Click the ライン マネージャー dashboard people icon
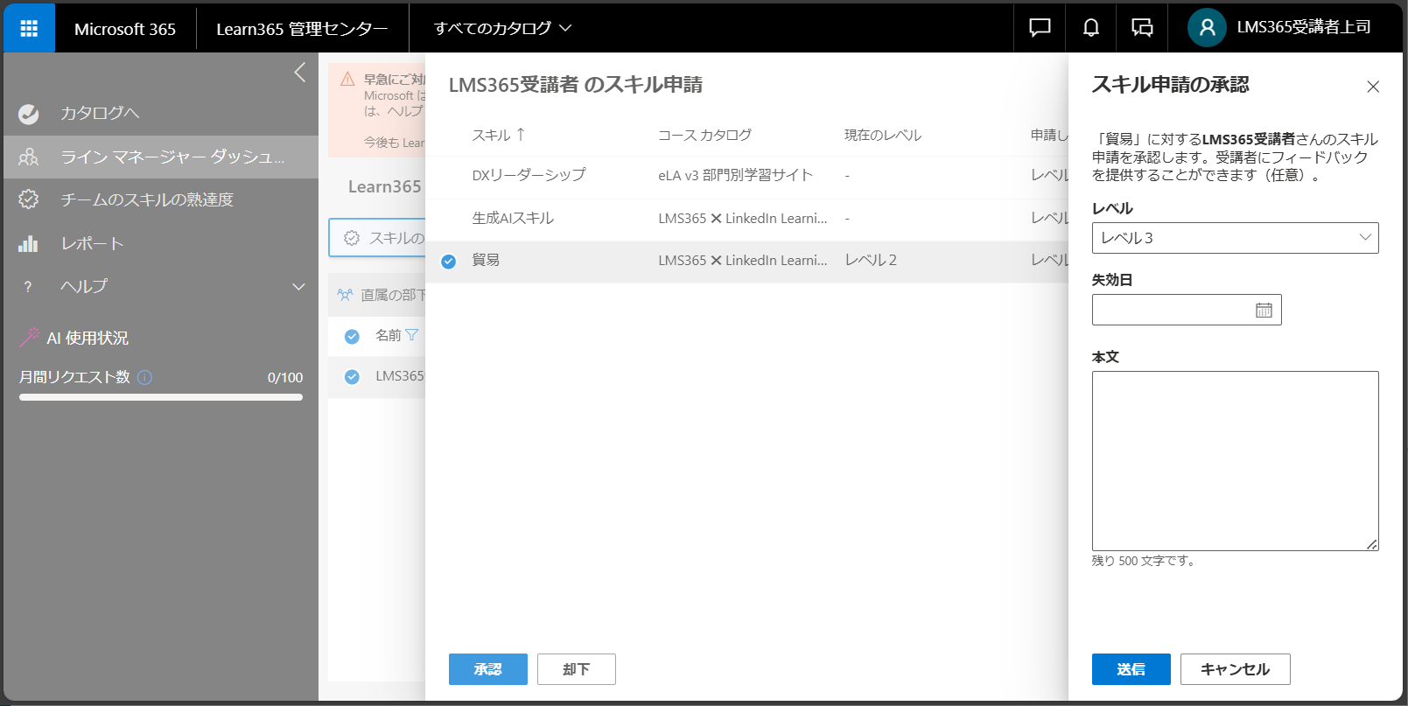 29,157
